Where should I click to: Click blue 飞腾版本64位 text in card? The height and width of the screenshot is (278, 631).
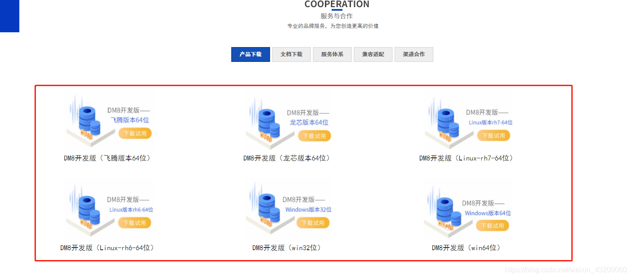[x=130, y=120]
